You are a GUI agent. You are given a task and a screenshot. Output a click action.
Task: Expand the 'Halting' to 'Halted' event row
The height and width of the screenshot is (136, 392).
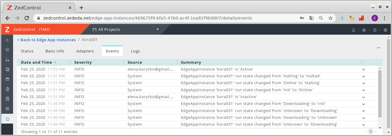(363, 76)
